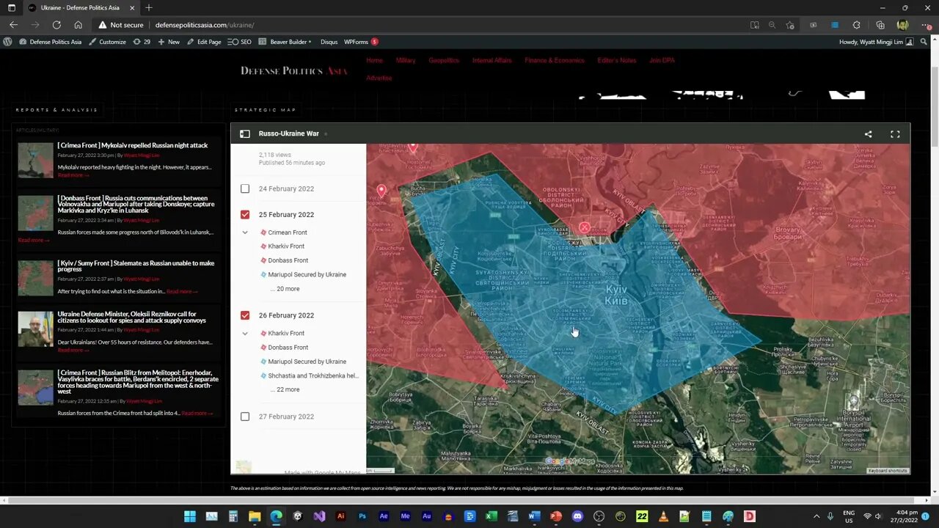
Task: Click the Reznikov article thumbnail
Action: coord(35,329)
